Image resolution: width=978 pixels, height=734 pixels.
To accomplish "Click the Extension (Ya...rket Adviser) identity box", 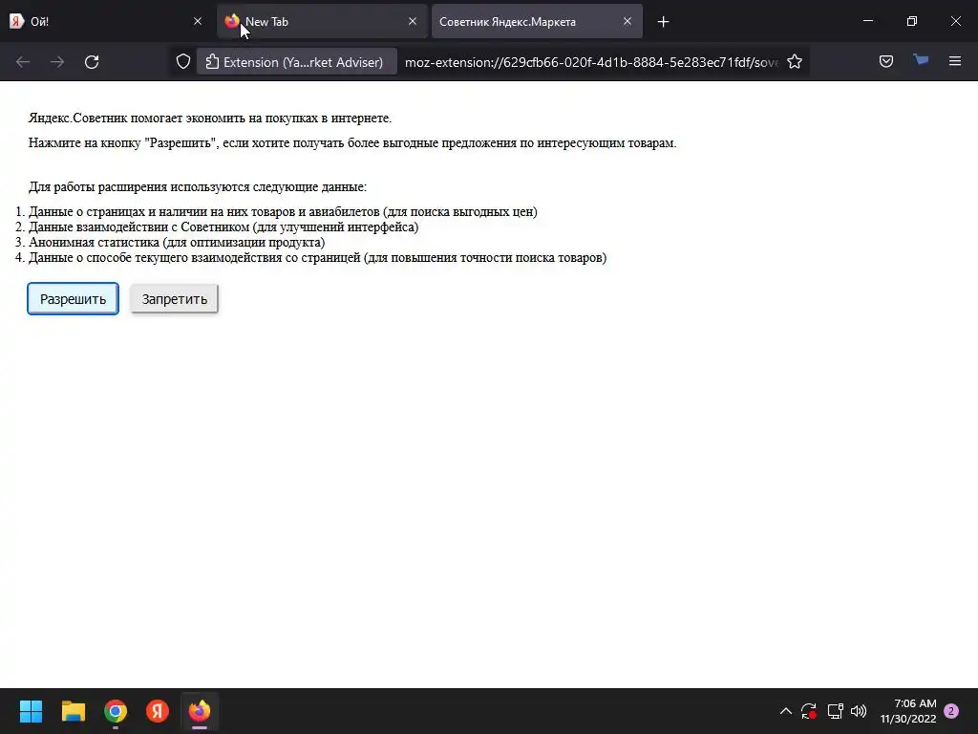I will pos(296,62).
